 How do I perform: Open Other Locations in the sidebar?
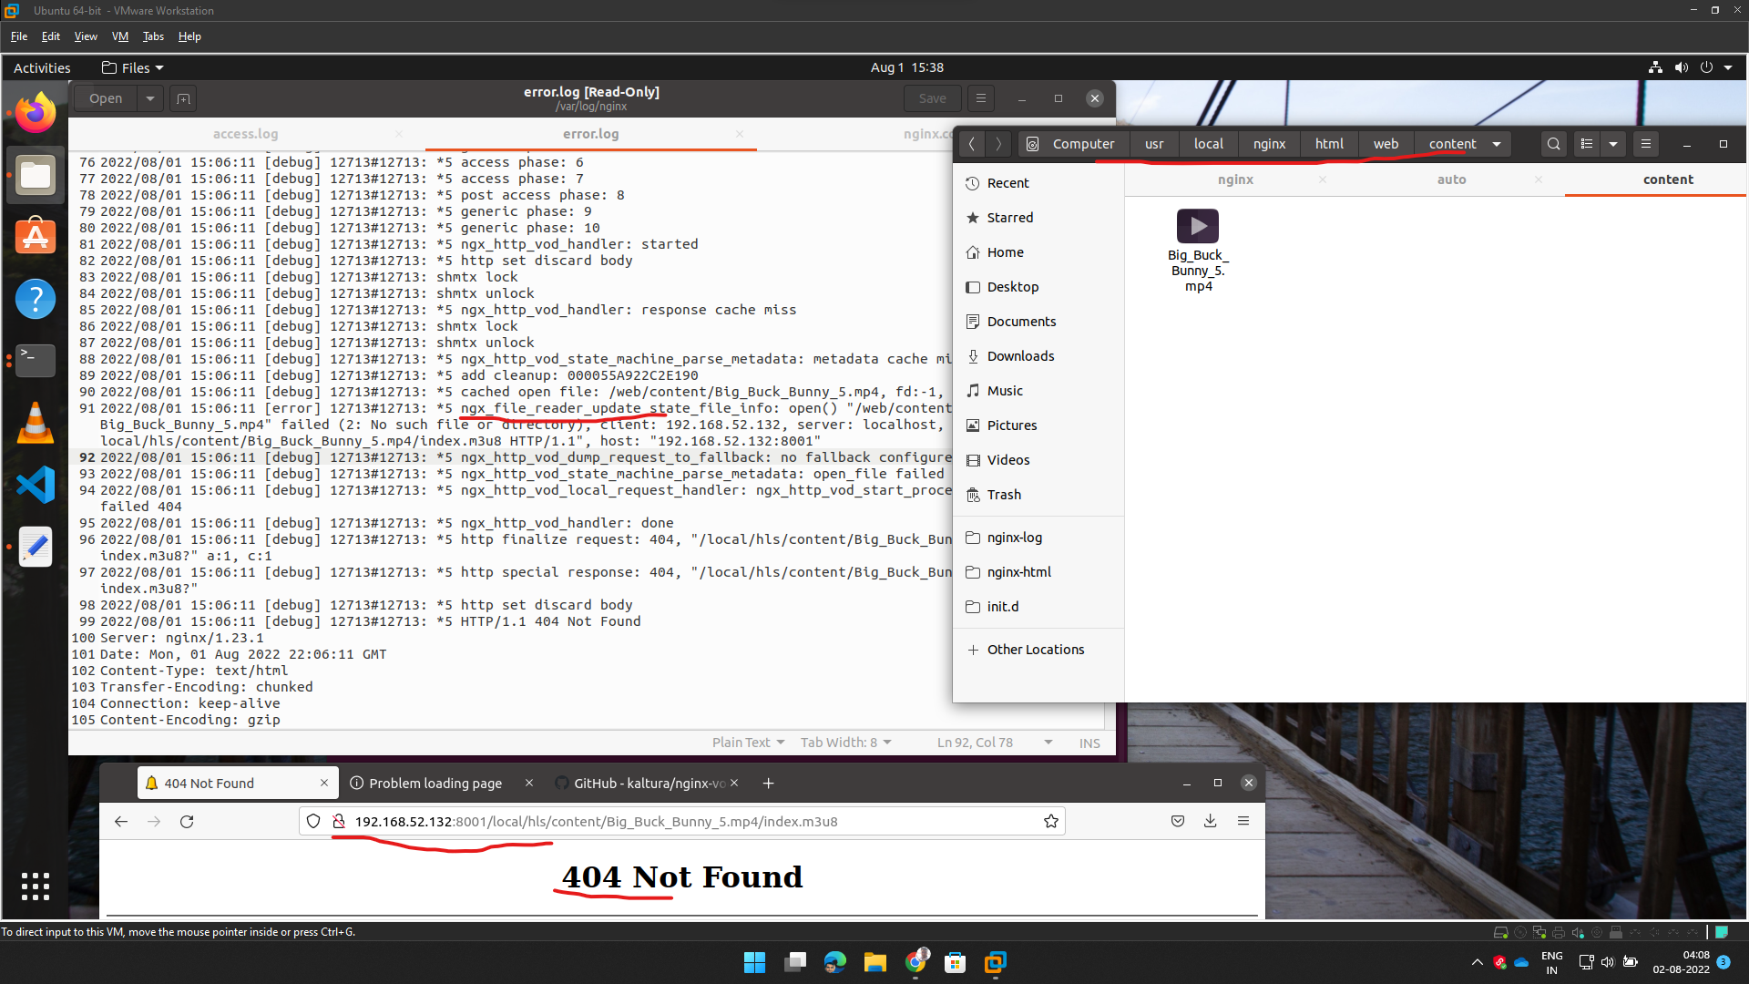(1036, 649)
